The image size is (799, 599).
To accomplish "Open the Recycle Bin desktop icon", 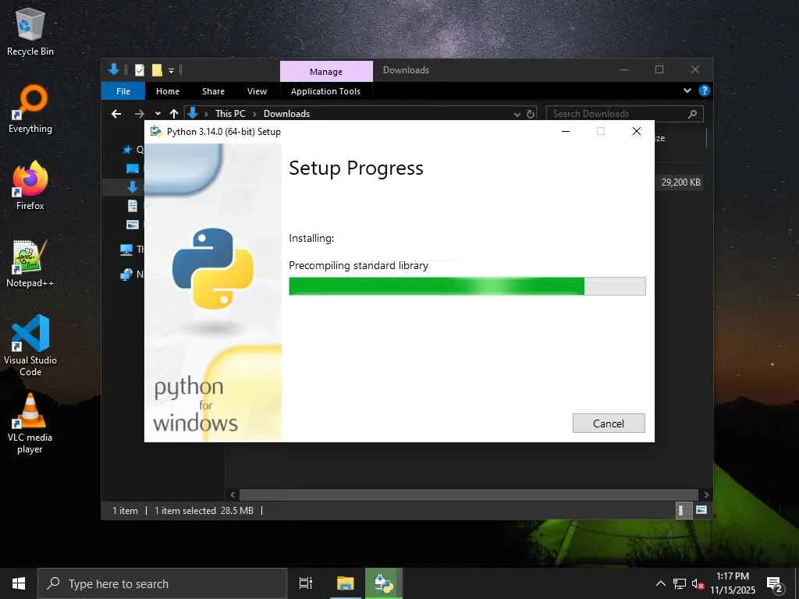I will [30, 33].
